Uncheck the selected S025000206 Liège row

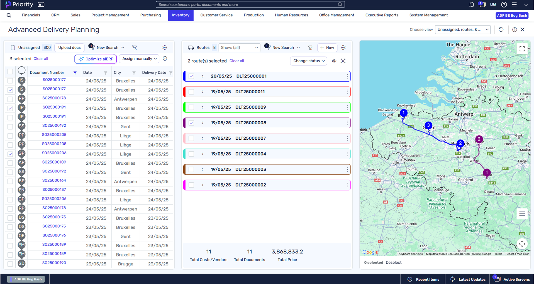click(x=10, y=154)
